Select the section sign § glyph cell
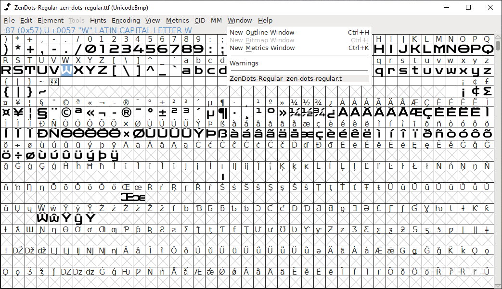The width and height of the screenshot is (502, 289). click(42, 113)
